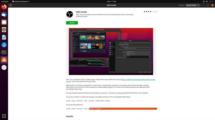This screenshot has height=120, width=215.
Task: Show Applications grid in the dock
Action: pos(4,116)
